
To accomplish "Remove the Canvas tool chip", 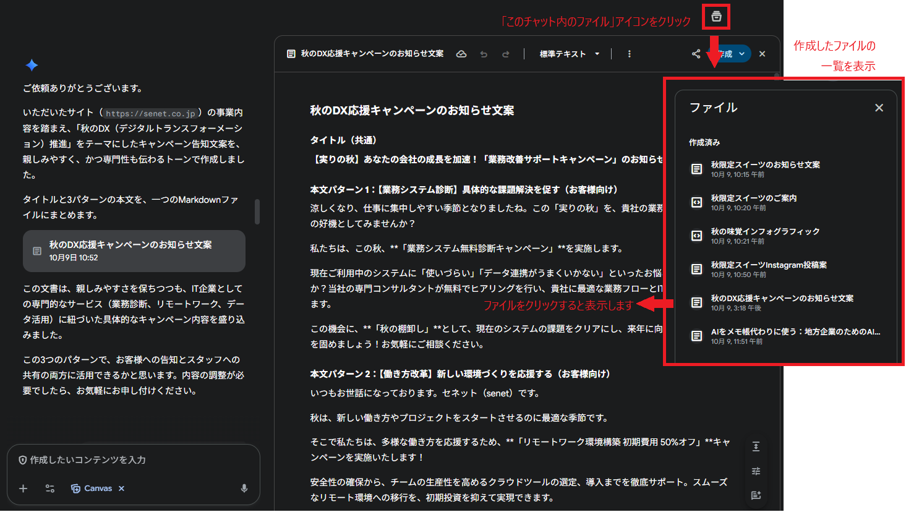I will 122,489.
